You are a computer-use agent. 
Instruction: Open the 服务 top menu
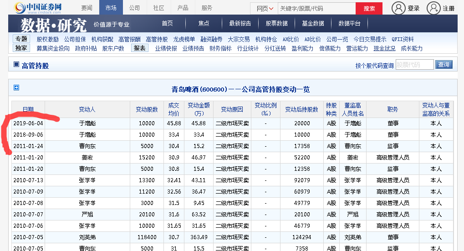(x=207, y=8)
